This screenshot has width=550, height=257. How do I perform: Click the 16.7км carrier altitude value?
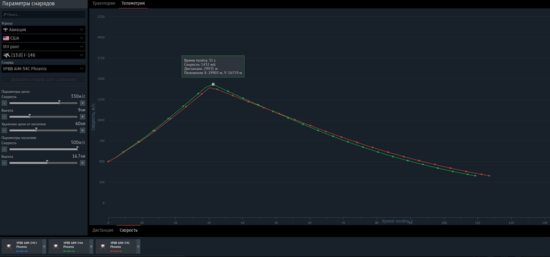(79, 156)
